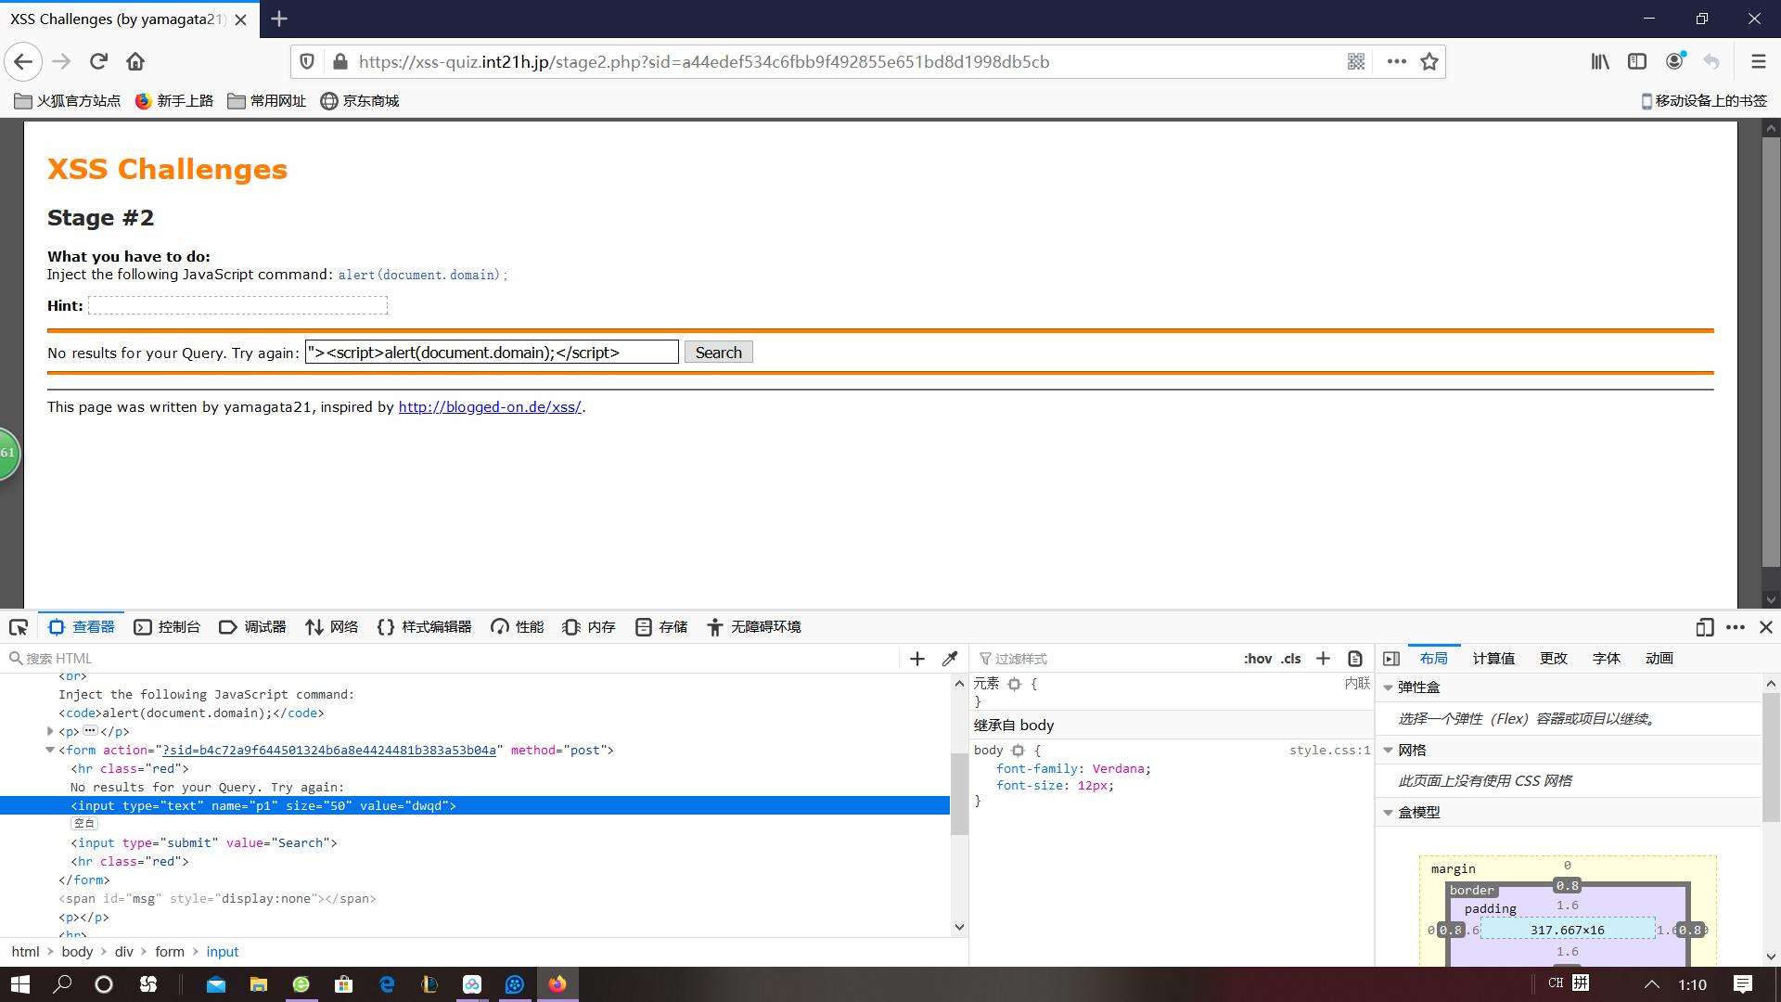Open the Library icon in Firefox toolbar

click(x=1600, y=62)
